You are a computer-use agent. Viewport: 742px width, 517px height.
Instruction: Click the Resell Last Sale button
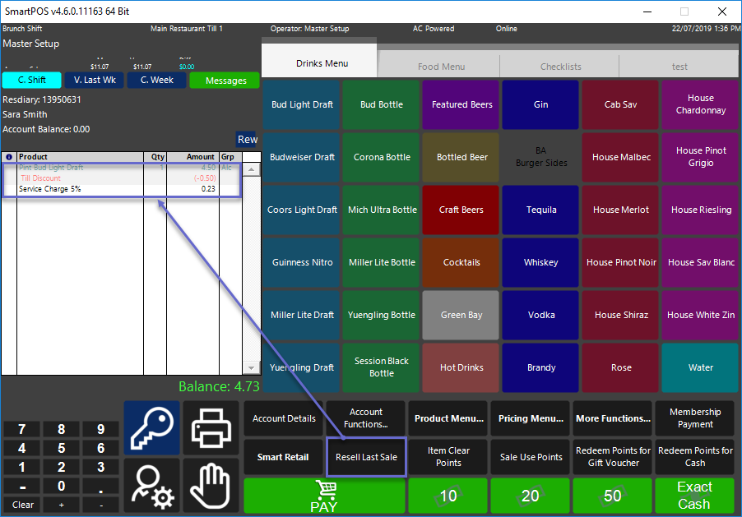366,457
